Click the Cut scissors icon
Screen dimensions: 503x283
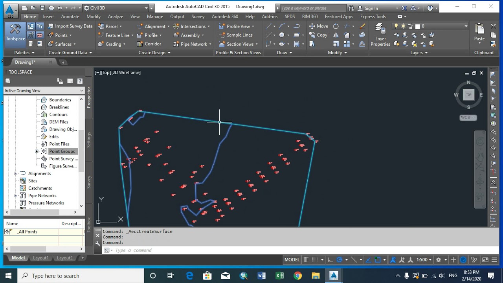494,26
